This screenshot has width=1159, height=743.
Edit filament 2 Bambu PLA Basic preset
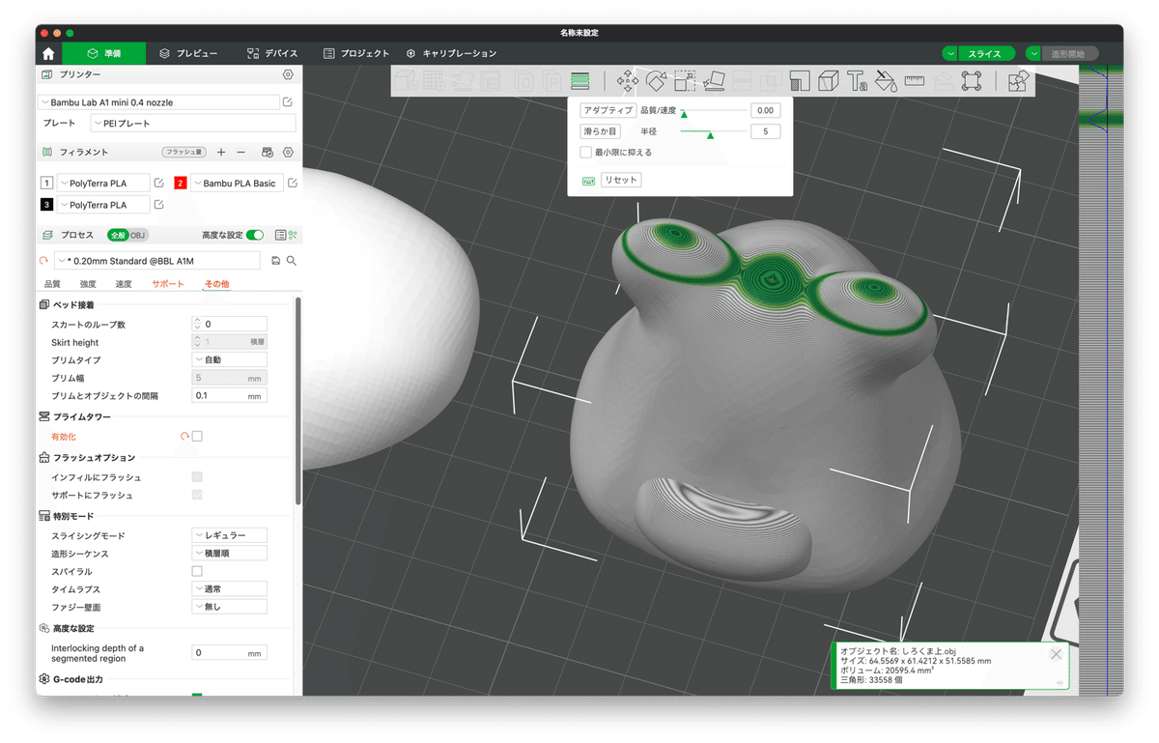point(293,183)
